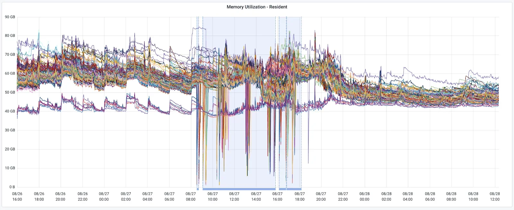This screenshot has width=514, height=210.
Task: Click the 08/27 12:00 time axis label
Action: pyautogui.click(x=234, y=197)
